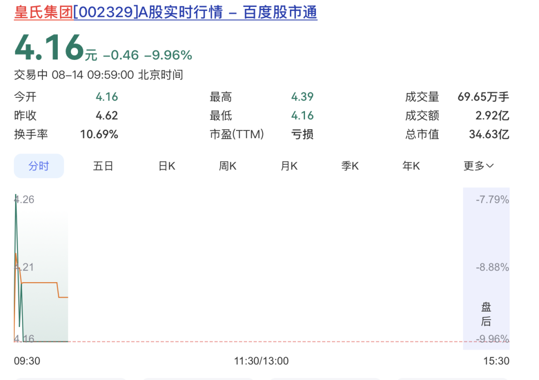
Task: Switch to the 五日 tab
Action: pyautogui.click(x=103, y=166)
